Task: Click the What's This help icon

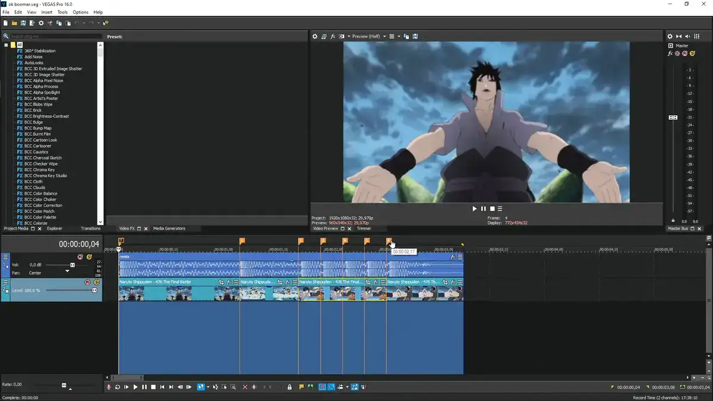Action: coord(106,23)
